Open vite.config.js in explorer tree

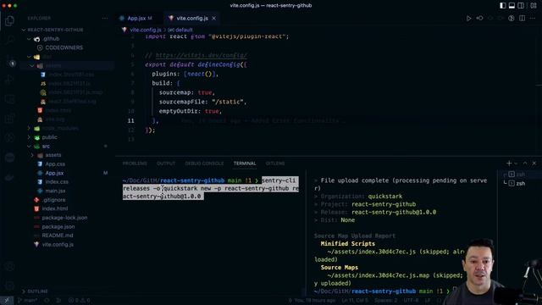pyautogui.click(x=58, y=245)
